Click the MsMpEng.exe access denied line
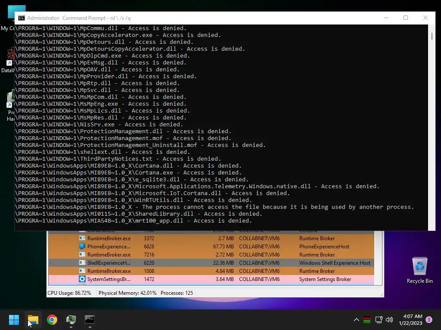The height and width of the screenshot is (330, 441). [101, 104]
